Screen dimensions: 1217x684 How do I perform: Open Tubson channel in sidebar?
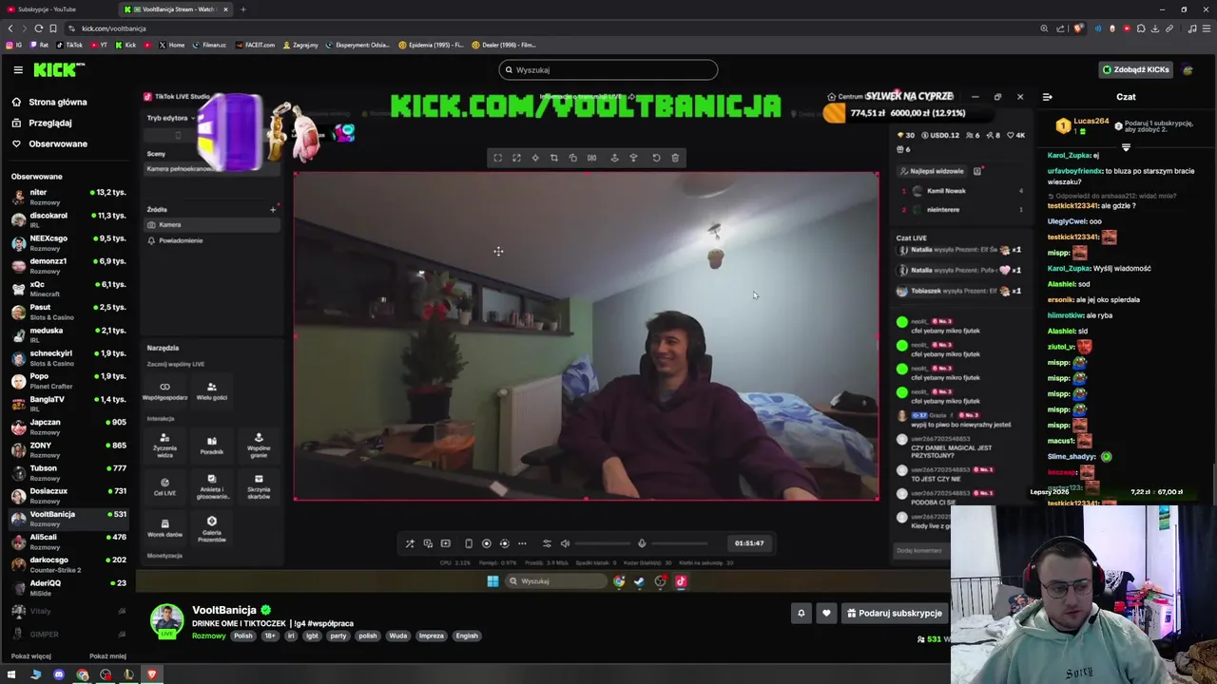coord(67,472)
